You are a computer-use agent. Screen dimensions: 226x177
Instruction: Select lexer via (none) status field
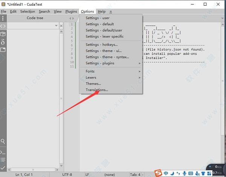(110, 174)
